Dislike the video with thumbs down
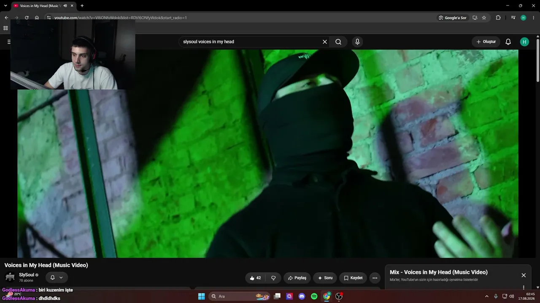Image resolution: width=540 pixels, height=303 pixels. [273, 278]
